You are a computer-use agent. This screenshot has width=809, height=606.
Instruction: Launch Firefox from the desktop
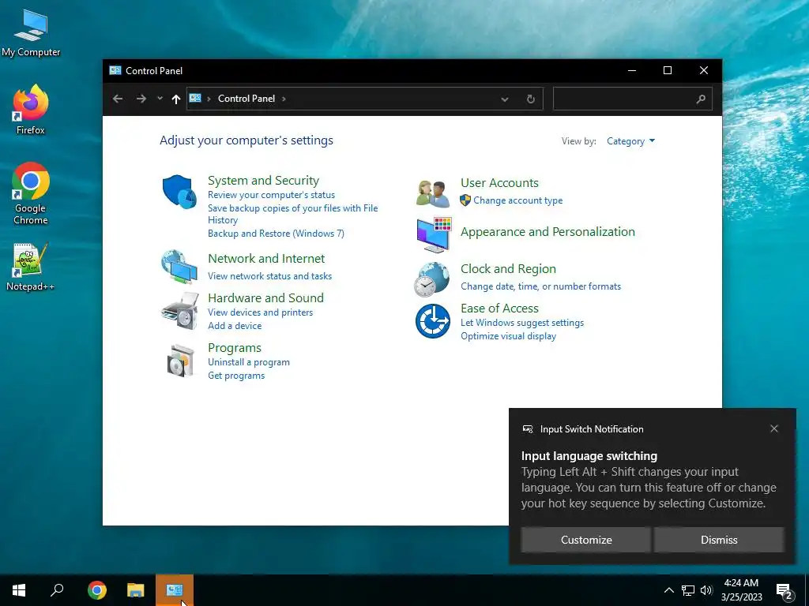tap(31, 110)
